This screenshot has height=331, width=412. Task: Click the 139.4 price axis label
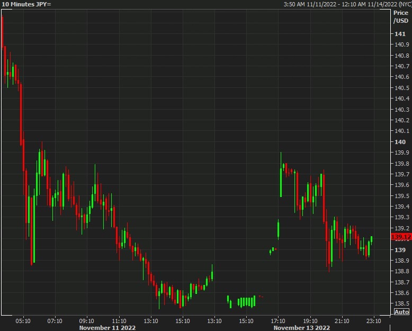[402, 207]
